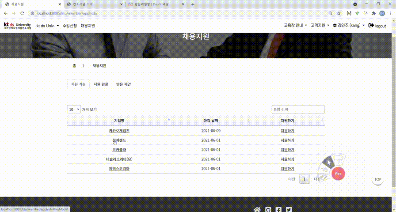Click the logout arrow icon
The width and height of the screenshot is (396, 212).
371,26
